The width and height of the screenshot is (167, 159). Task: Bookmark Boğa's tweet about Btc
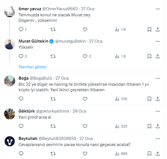pyautogui.click(x=149, y=99)
